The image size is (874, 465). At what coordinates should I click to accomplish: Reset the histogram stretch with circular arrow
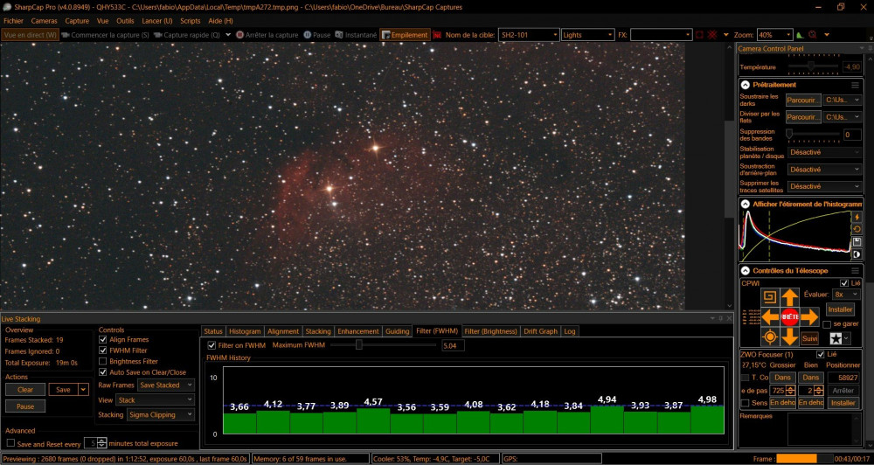tap(857, 229)
